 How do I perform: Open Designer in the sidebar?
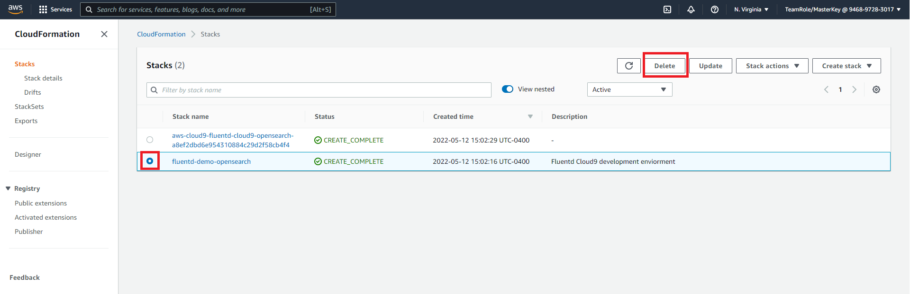[x=28, y=154]
